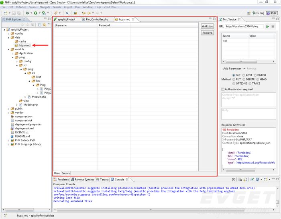Screen dimensions: 281x219
Task: Click the Remove user button
Action: (x=207, y=33)
